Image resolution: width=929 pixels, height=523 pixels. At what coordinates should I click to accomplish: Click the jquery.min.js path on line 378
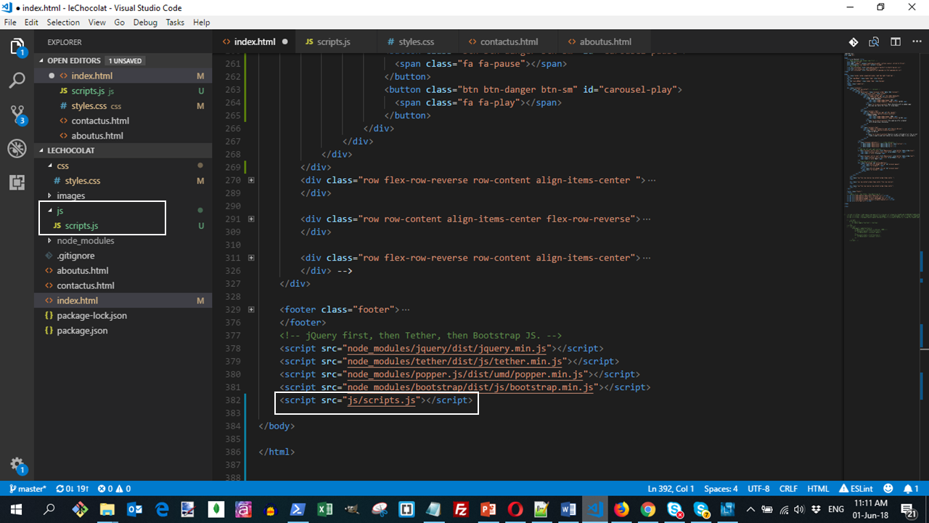[x=447, y=349]
